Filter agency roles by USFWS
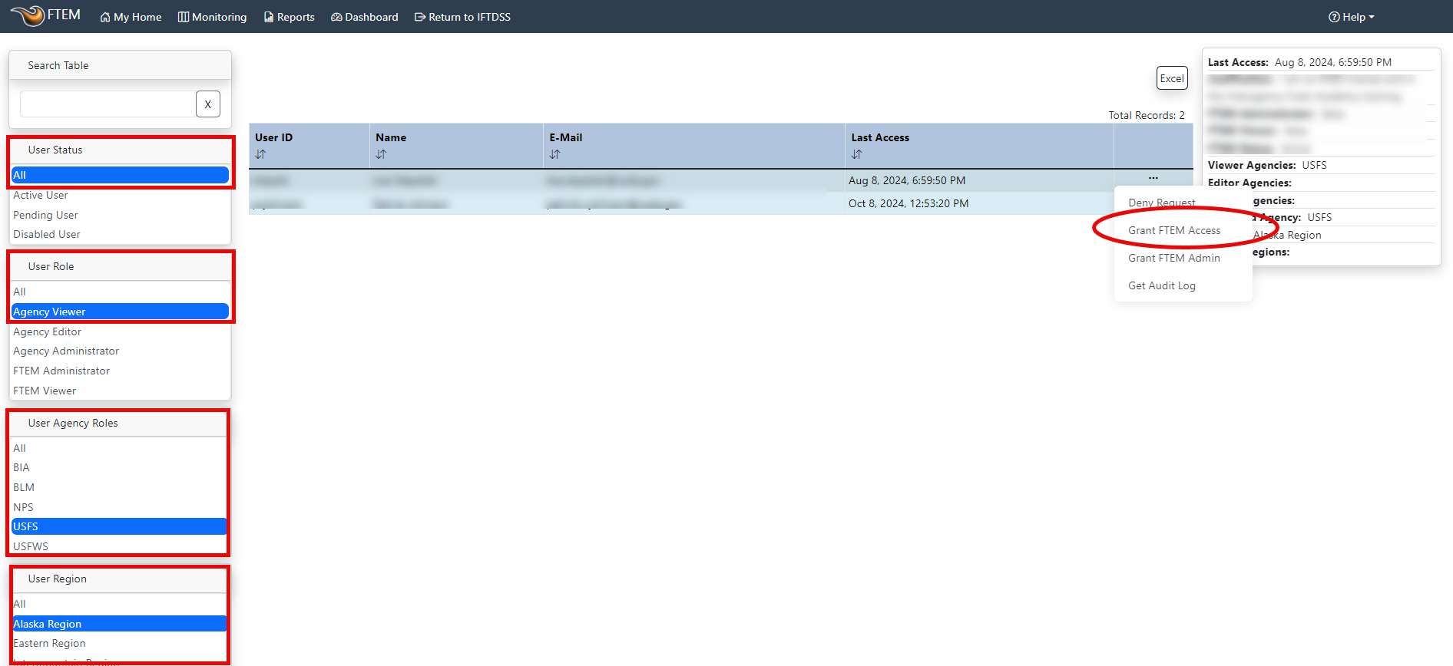The image size is (1453, 666). (x=119, y=546)
